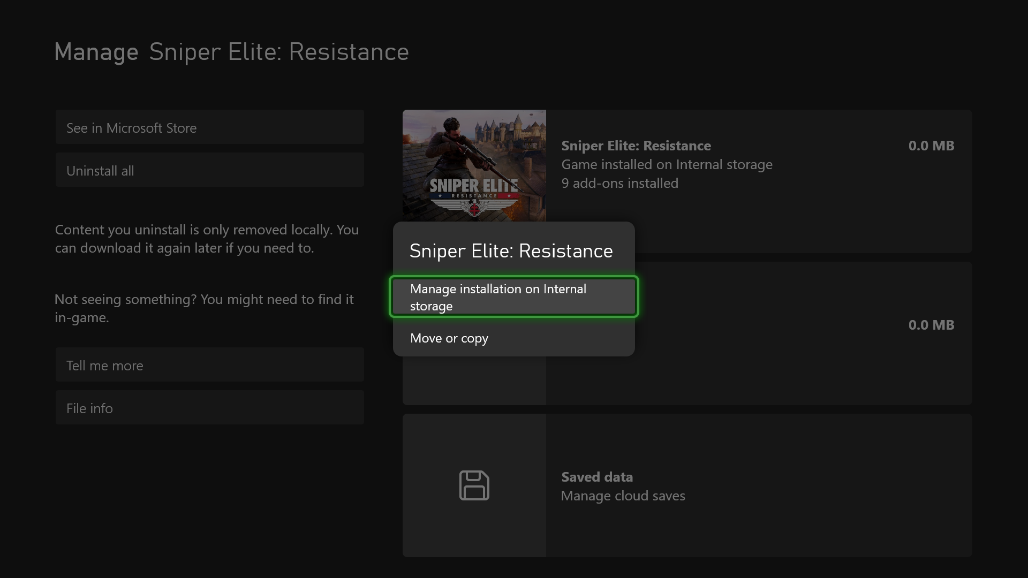Click the Uninstall all button

point(210,170)
